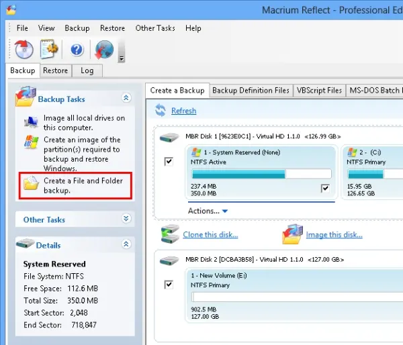The width and height of the screenshot is (403, 345).
Task: Click the MBR Disk 2 [DCBA3B58] header text
Action: point(265,260)
